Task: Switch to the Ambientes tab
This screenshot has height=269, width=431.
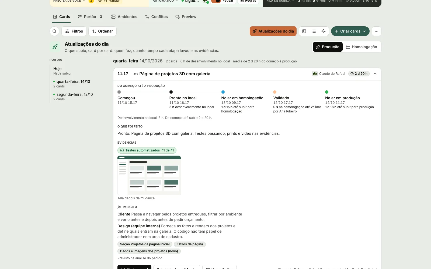Action: click(x=124, y=17)
